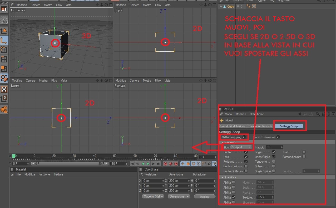Enable the Perpendicolare checkbox
The height and width of the screenshot is (208, 336).
pos(304,157)
